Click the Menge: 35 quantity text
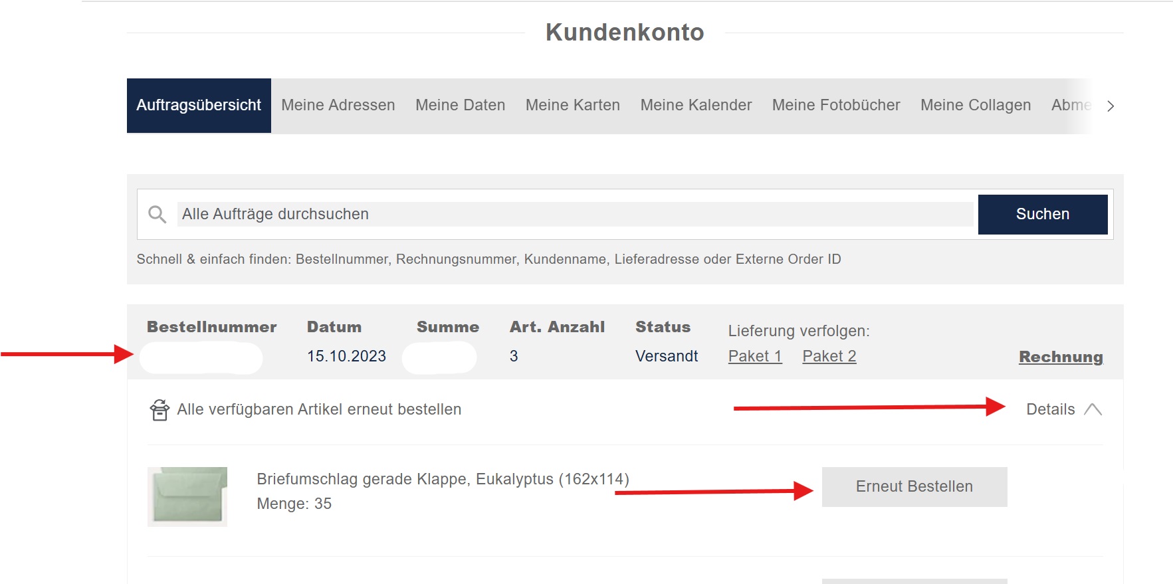The width and height of the screenshot is (1173, 584). [294, 504]
